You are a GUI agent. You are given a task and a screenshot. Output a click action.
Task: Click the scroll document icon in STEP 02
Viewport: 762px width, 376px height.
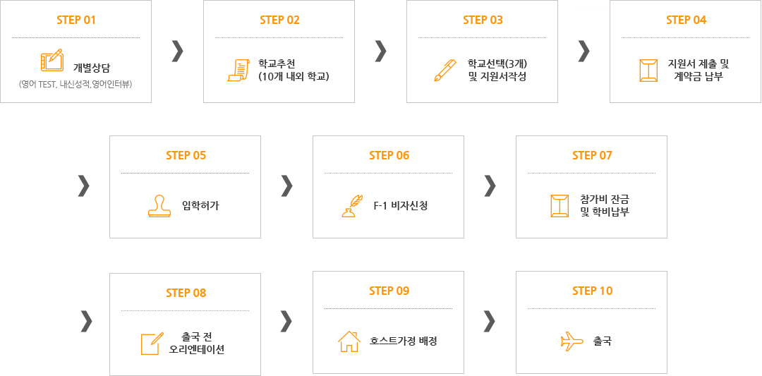pos(238,70)
